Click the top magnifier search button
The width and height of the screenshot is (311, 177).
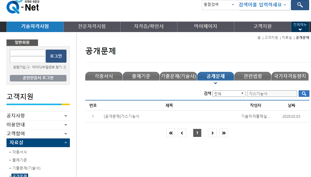click(x=300, y=5)
